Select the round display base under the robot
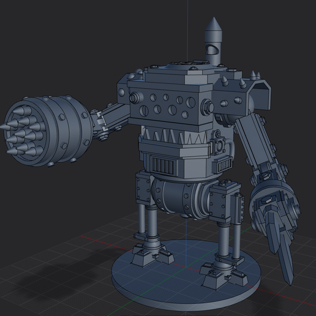Viewport: 316px width, 316px height. pyautogui.click(x=186, y=276)
